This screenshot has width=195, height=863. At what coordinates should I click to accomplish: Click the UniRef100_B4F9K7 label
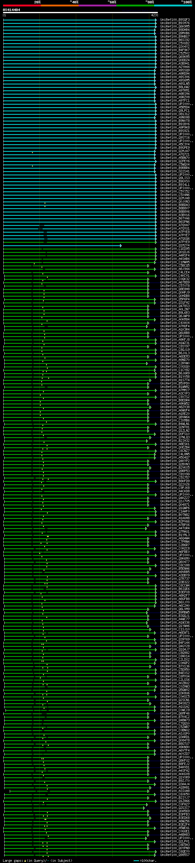(x=175, y=50)
